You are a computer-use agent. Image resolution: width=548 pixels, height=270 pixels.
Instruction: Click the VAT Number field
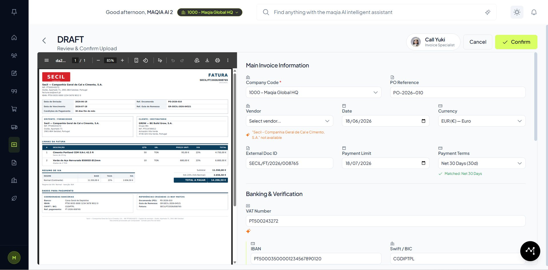tap(386, 221)
